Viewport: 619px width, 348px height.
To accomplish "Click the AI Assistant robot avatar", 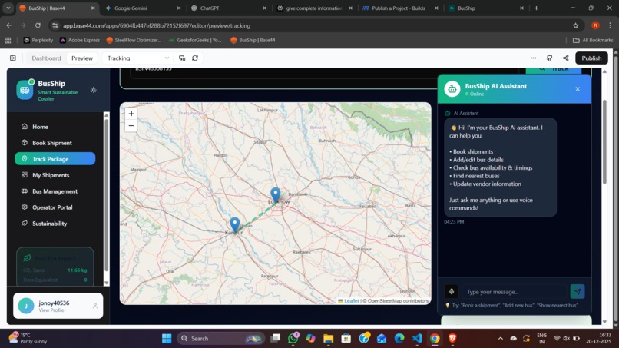I will click(x=452, y=89).
